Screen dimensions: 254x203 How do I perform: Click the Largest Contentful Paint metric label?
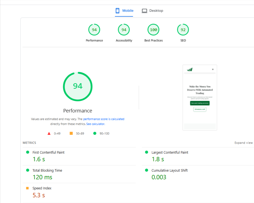170,153
